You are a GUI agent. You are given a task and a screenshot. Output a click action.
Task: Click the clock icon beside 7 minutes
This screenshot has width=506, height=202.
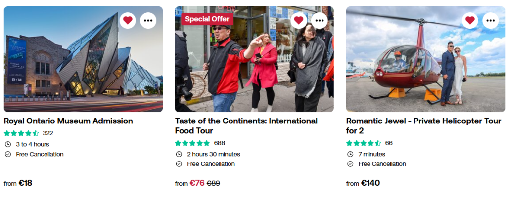point(350,154)
